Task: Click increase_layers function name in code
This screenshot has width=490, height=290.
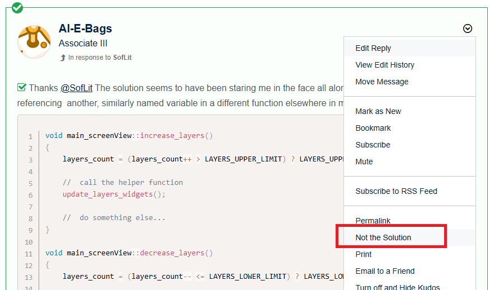Action: click(172, 136)
